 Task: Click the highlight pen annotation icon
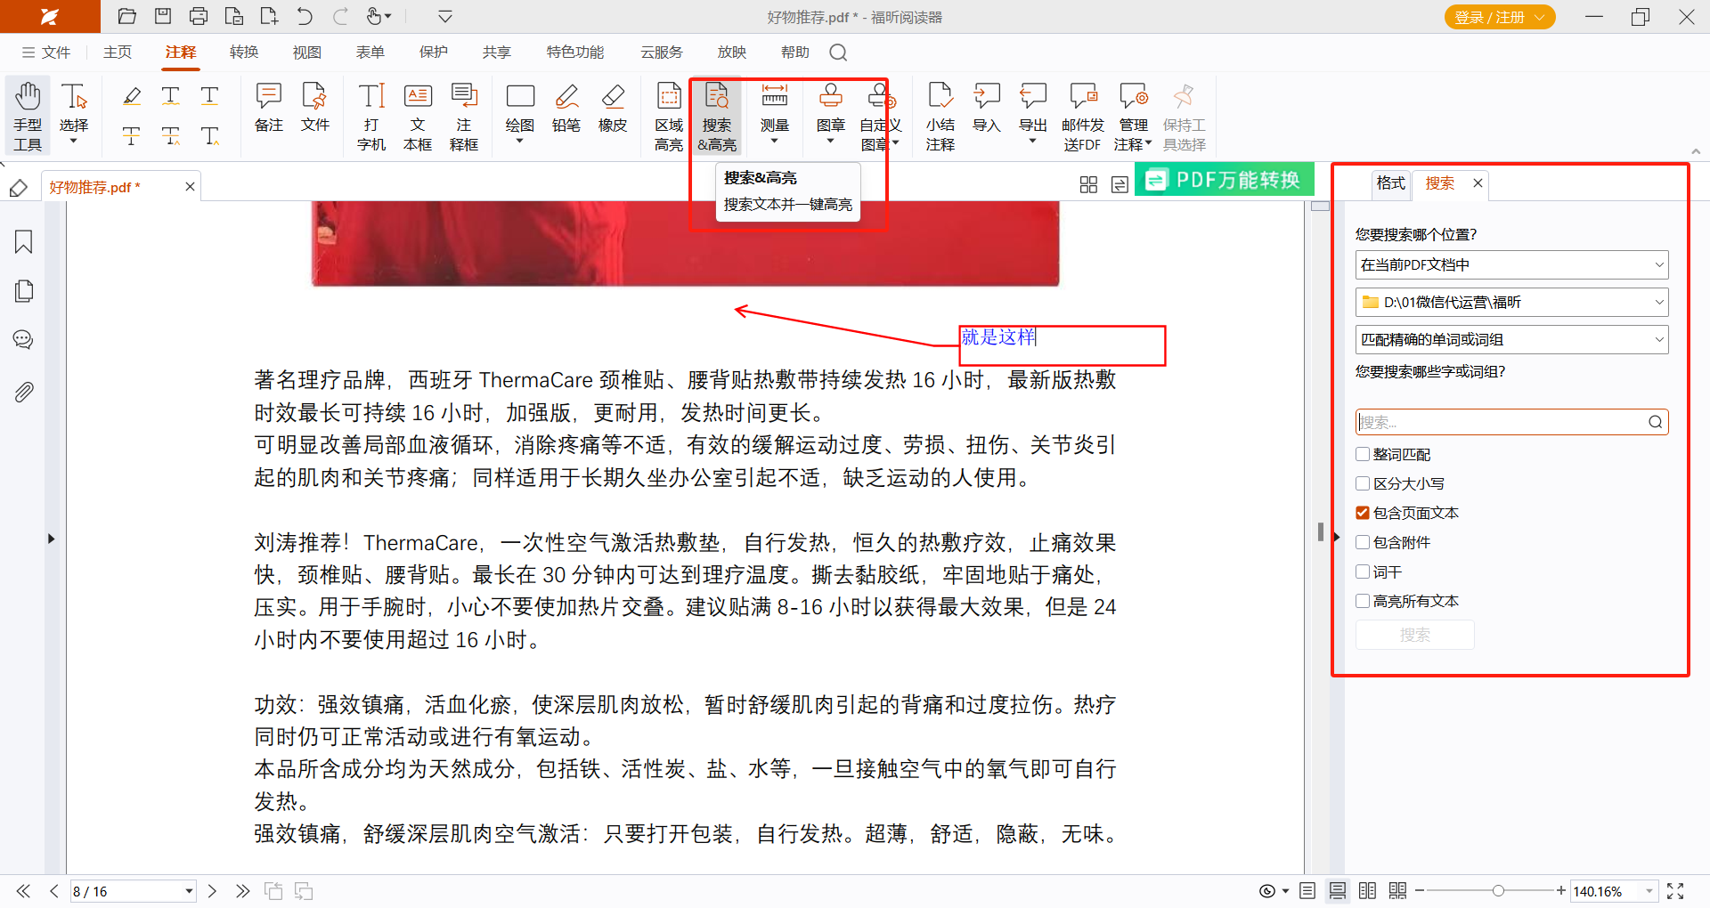pos(132,96)
